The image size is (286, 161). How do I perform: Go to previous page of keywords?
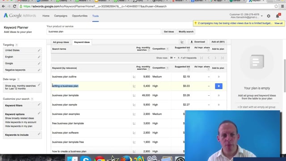pyautogui.click(x=209, y=58)
